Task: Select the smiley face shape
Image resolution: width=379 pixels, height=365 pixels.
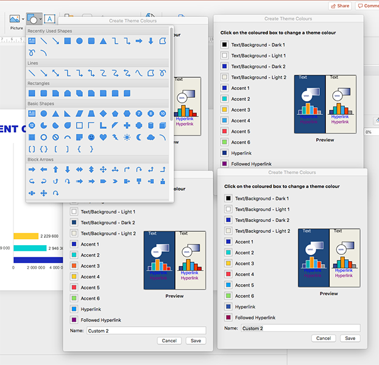Action: tap(91, 137)
